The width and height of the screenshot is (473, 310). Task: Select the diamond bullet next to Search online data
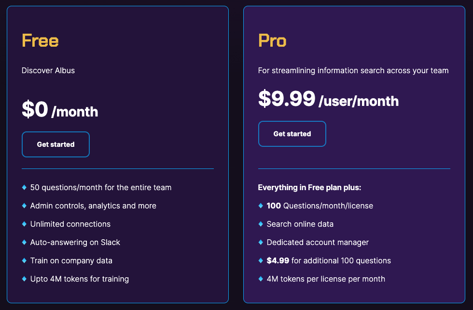tap(260, 224)
